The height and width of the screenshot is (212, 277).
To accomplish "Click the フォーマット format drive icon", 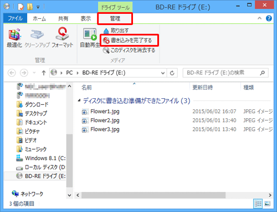I will (62, 38).
